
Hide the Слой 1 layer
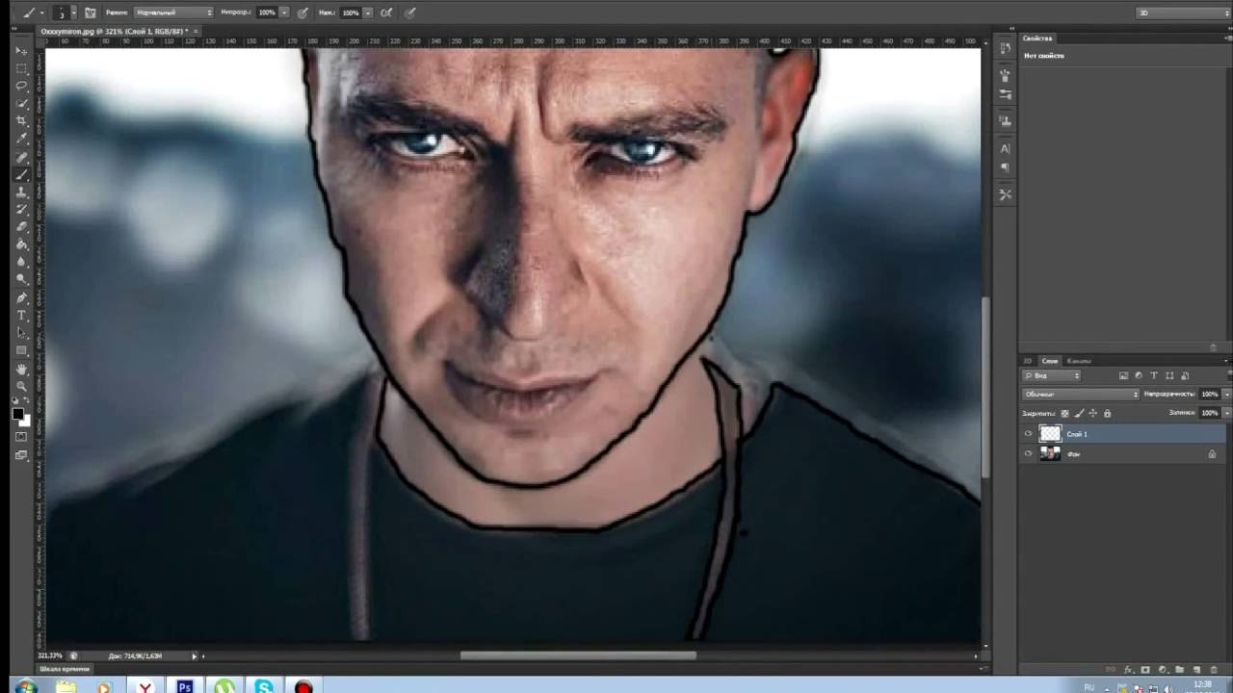(1029, 434)
